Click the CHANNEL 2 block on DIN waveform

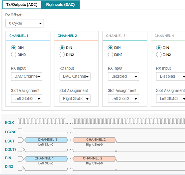[x=94, y=159]
